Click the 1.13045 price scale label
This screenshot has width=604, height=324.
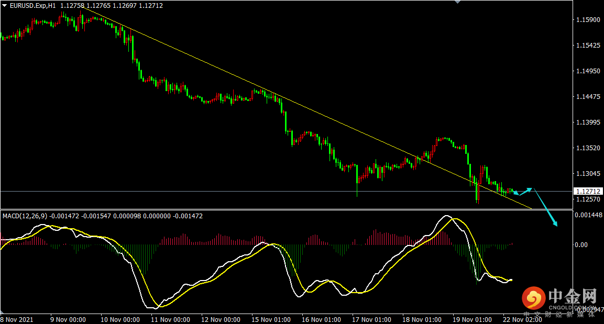click(588, 174)
